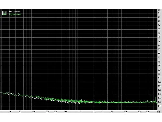The image size is (162, 122).
Task: Click the Hz unit label
Action: [158, 112]
